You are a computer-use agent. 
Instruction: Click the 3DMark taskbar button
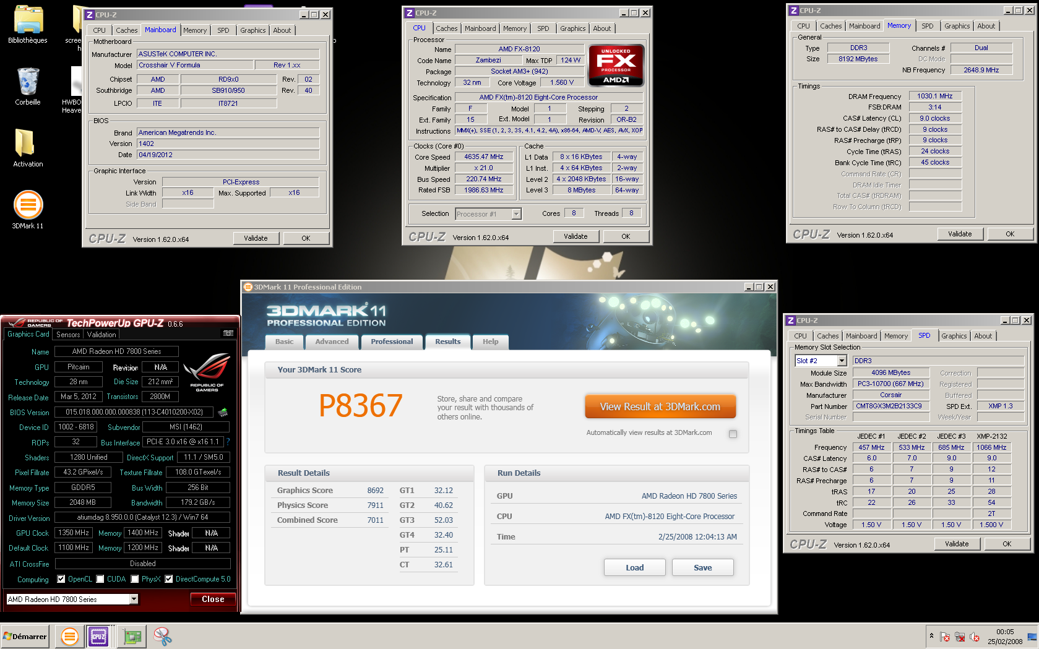[70, 636]
